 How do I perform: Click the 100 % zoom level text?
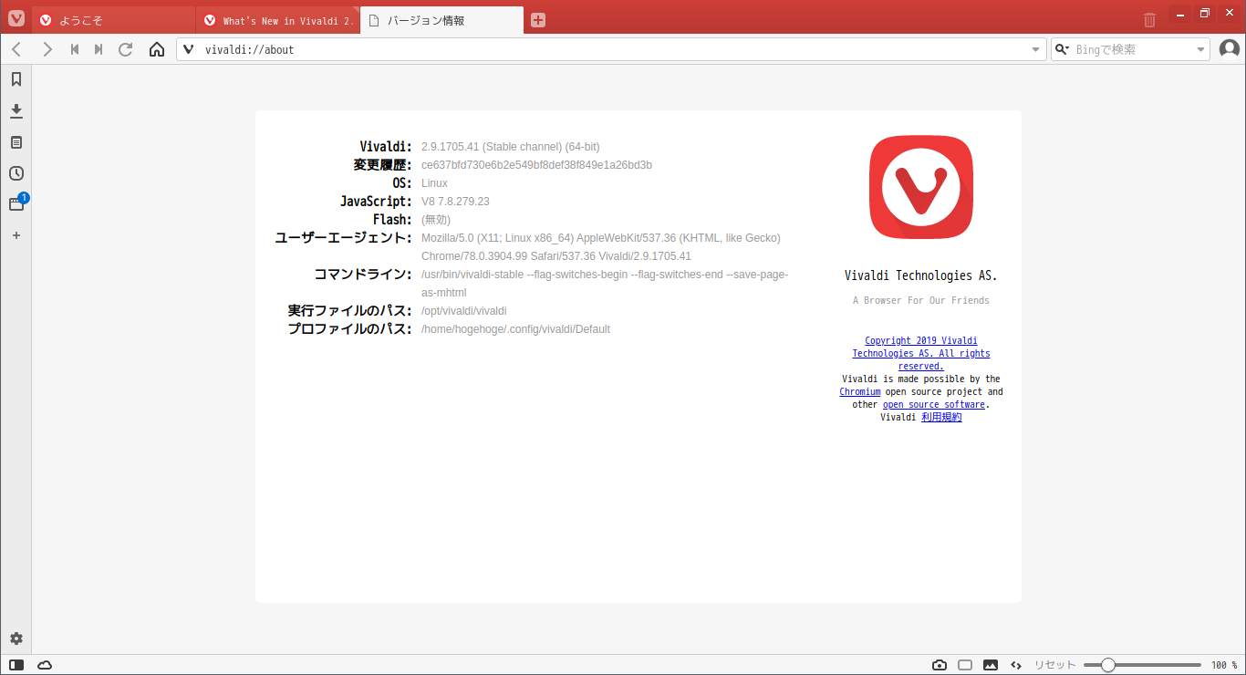(x=1224, y=665)
